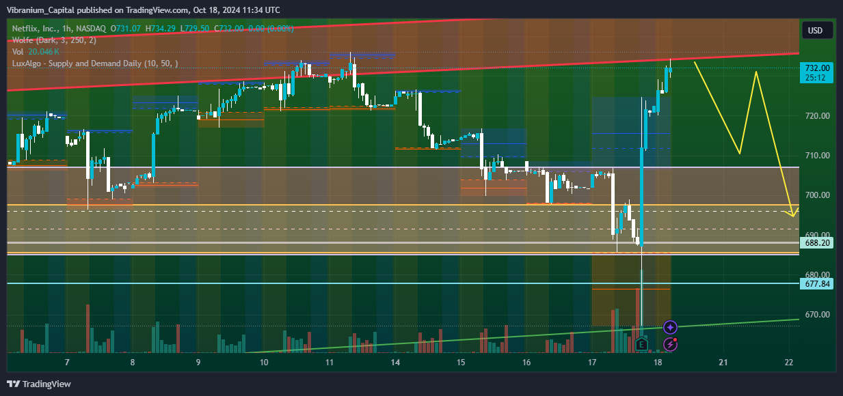
Task: Click the lightning bolt news icon
Action: pyautogui.click(x=671, y=345)
